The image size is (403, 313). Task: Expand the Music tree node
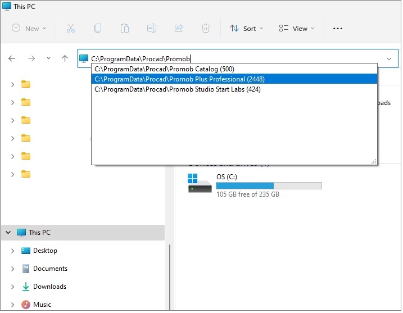click(12, 305)
